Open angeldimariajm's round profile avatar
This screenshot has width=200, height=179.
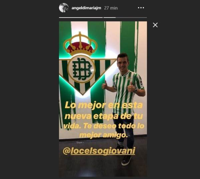coord(64,8)
